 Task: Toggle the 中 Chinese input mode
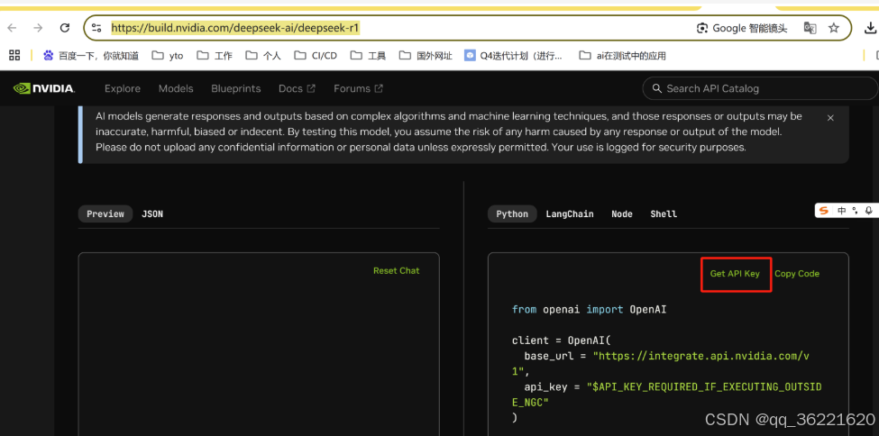click(x=842, y=211)
